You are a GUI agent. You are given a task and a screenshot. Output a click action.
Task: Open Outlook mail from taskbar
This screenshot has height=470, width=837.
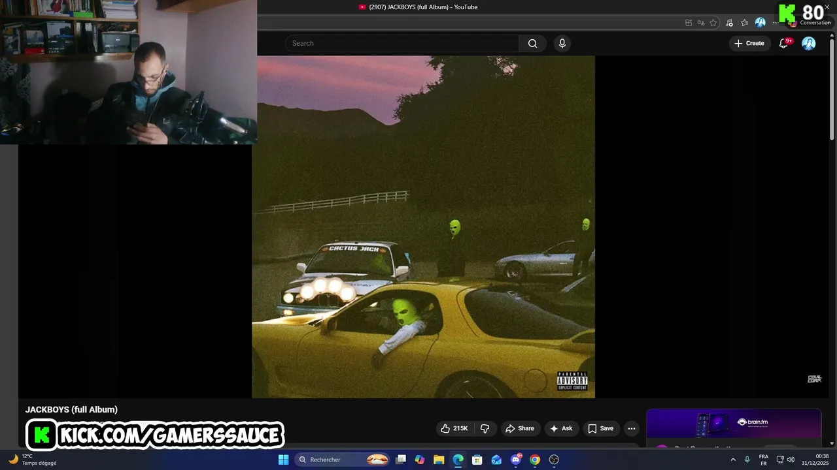496,460
